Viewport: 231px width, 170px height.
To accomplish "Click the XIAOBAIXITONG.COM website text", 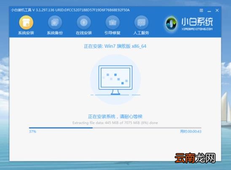I will pos(197,29).
